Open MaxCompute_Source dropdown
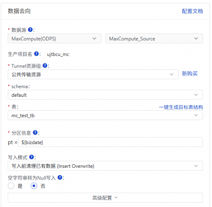This screenshot has width=212, height=207. pos(154,38)
